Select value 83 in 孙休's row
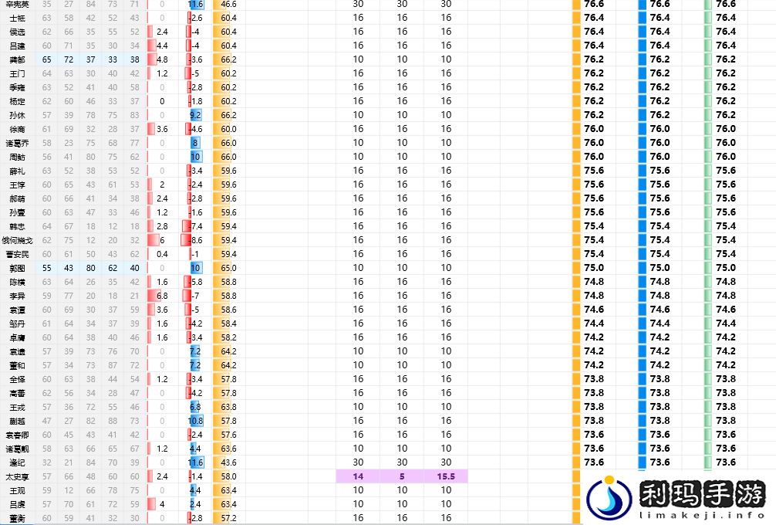Viewport: 776px width, 525px height. coord(135,115)
